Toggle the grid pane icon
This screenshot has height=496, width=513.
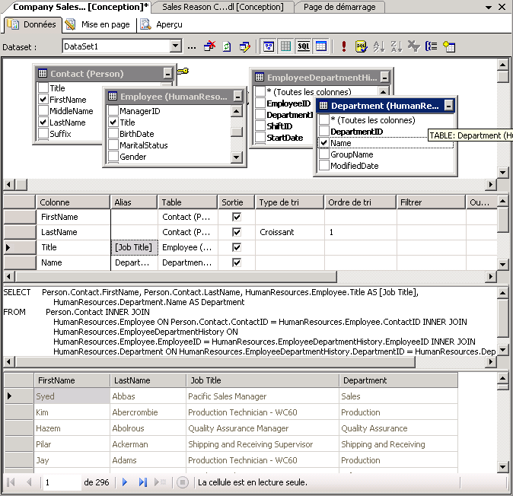(286, 46)
